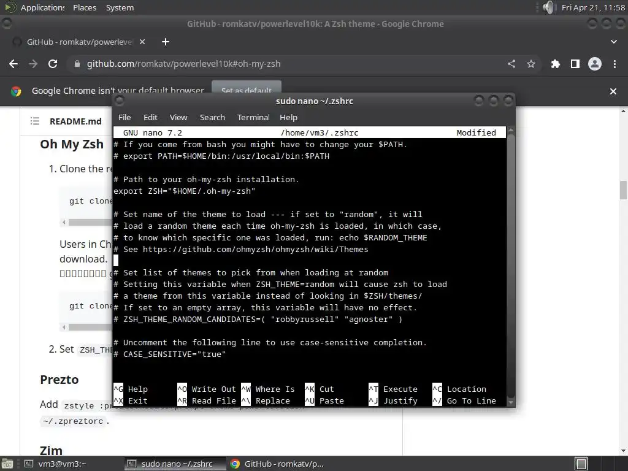Click ^X Exit shortcut label
Image resolution: width=628 pixels, height=471 pixels.
click(131, 400)
